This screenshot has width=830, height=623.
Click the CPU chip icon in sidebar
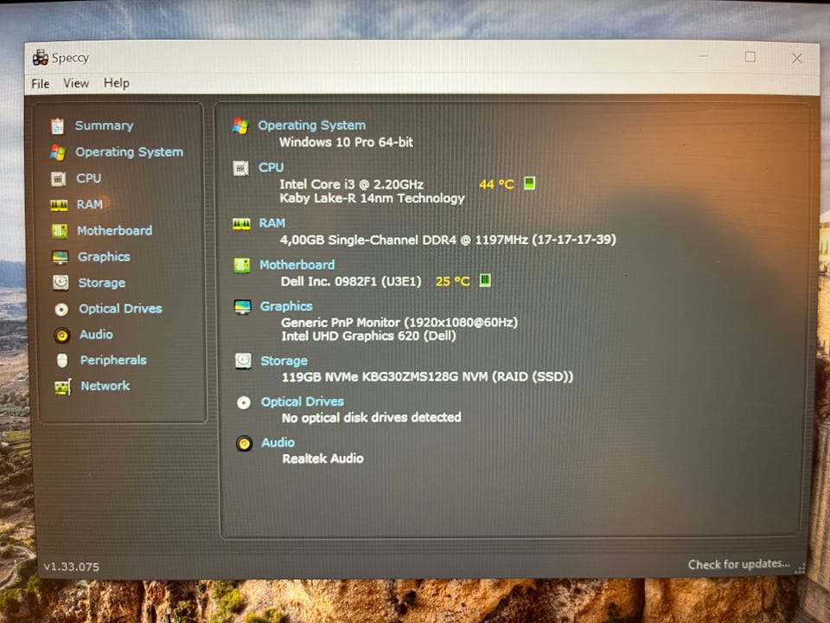(58, 179)
